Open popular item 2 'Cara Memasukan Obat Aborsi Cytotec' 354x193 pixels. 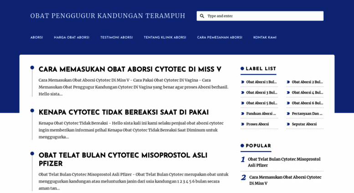(x=285, y=180)
